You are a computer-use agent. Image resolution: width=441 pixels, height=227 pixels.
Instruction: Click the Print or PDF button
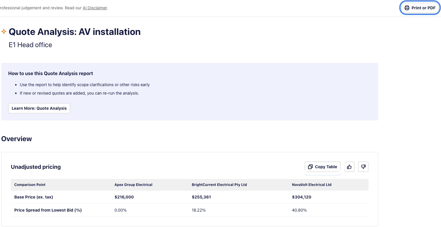pyautogui.click(x=420, y=8)
